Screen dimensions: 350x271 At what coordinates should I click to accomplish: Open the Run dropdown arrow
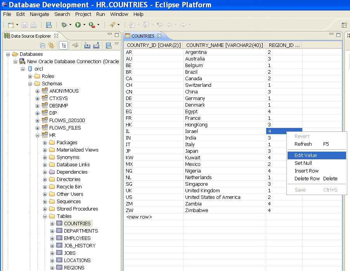click(x=84, y=25)
